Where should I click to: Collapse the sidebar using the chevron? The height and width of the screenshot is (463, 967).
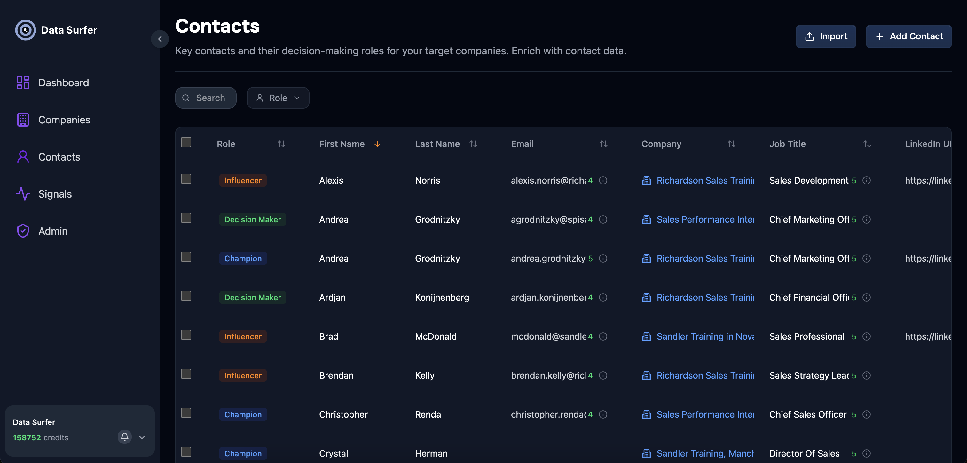pos(160,39)
